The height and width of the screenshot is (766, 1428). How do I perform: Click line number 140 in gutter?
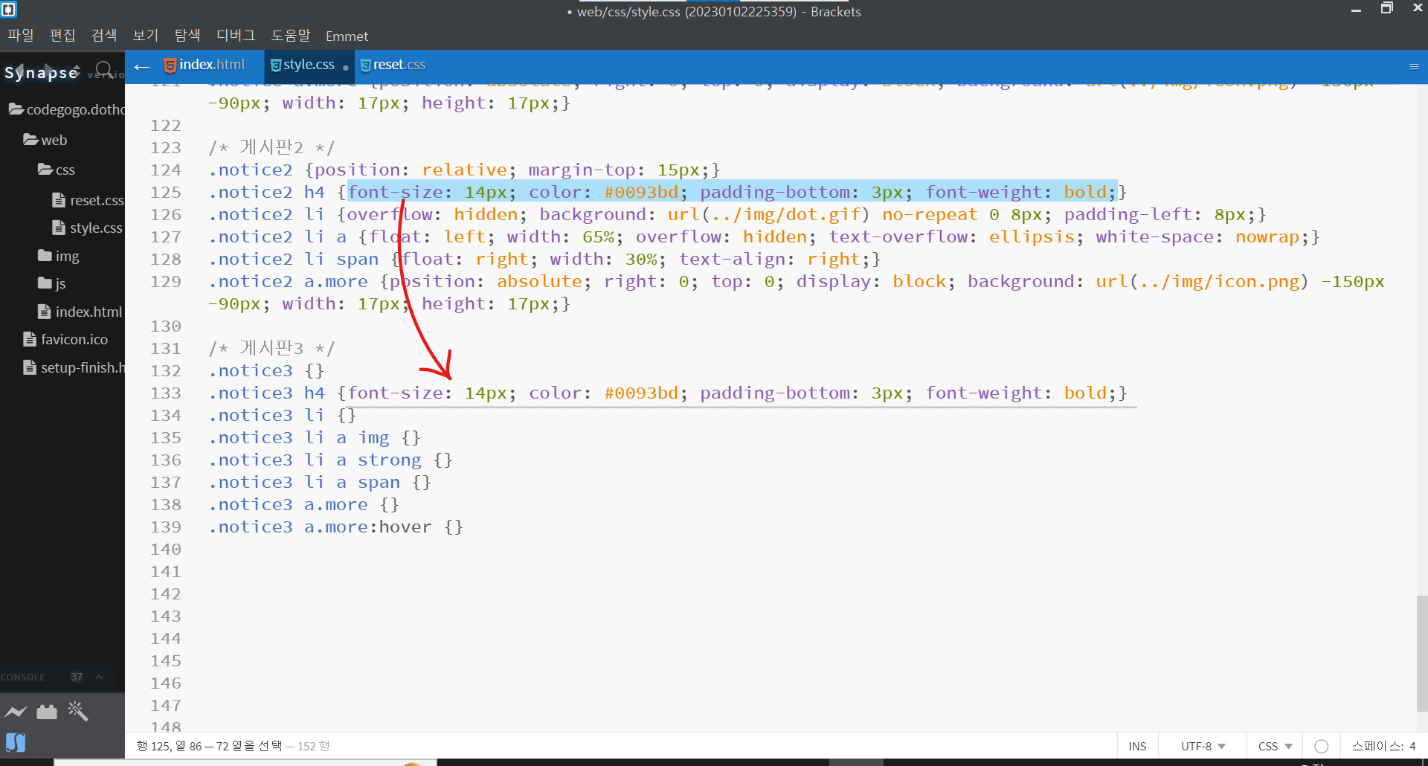click(x=166, y=549)
